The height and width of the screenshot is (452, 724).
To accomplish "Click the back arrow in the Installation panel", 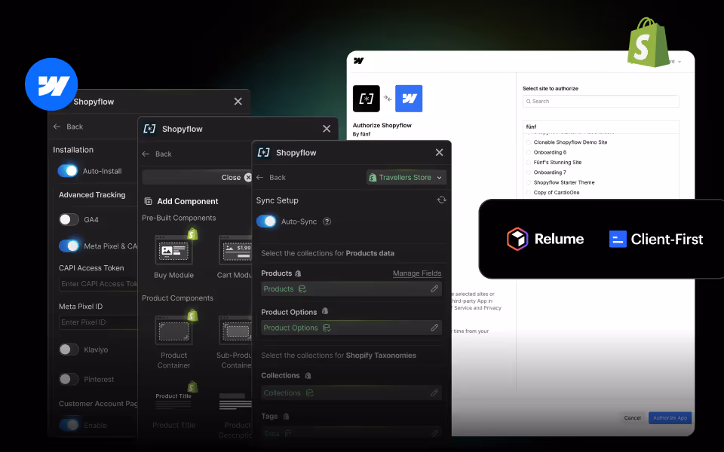I will coord(57,127).
